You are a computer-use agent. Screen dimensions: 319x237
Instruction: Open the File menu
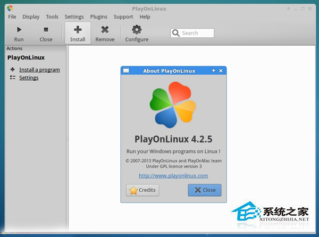(12, 16)
